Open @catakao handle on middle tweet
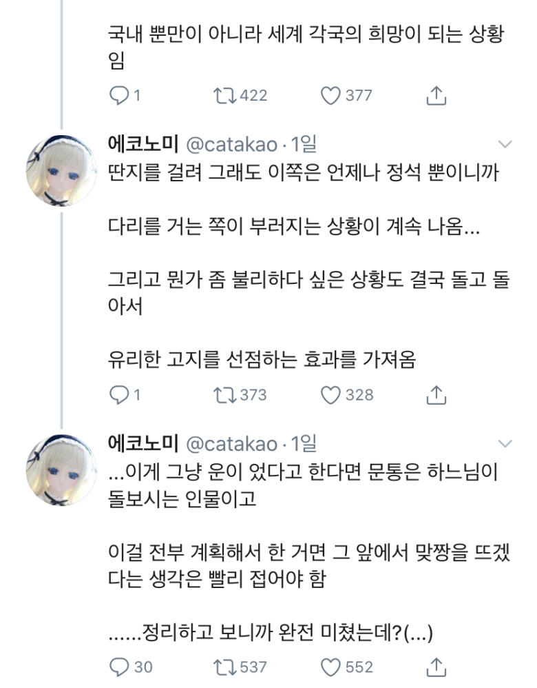Image resolution: width=537 pixels, height=688 pixels. (232, 144)
